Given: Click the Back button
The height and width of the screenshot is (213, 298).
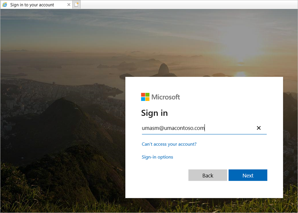Looking at the screenshot, I should click(208, 175).
